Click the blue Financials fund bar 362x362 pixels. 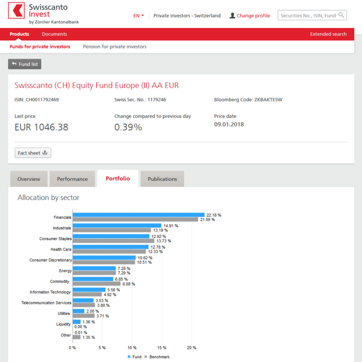(x=139, y=215)
